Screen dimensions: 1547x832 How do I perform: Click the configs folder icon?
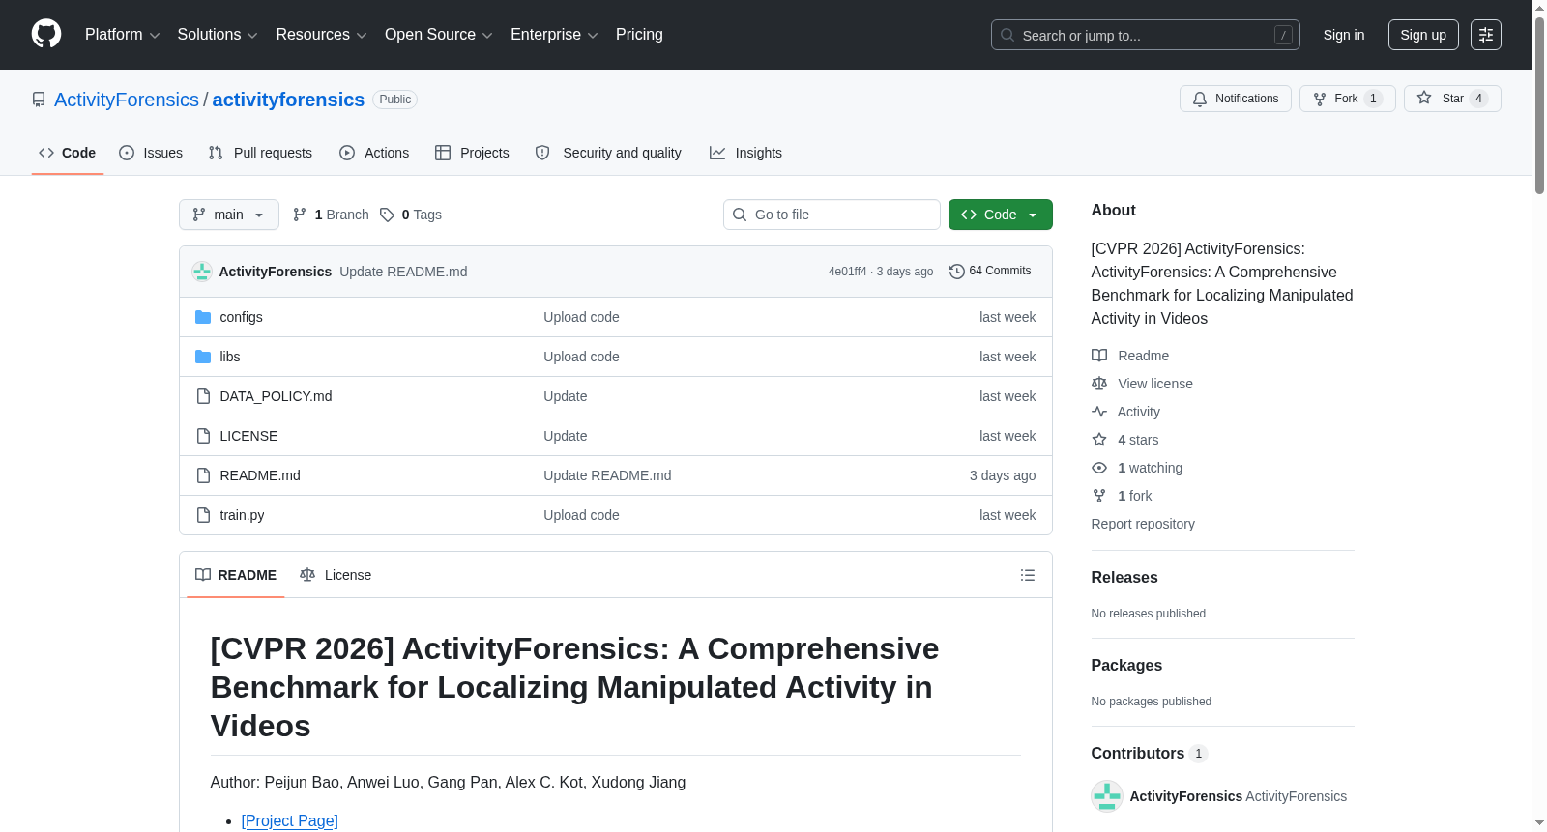click(x=203, y=317)
